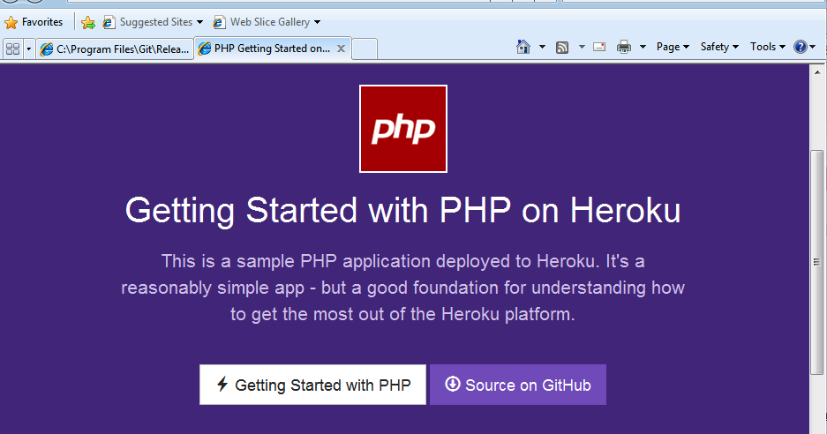Expand the Help dropdown arrow
The image size is (827, 434).
(x=812, y=47)
